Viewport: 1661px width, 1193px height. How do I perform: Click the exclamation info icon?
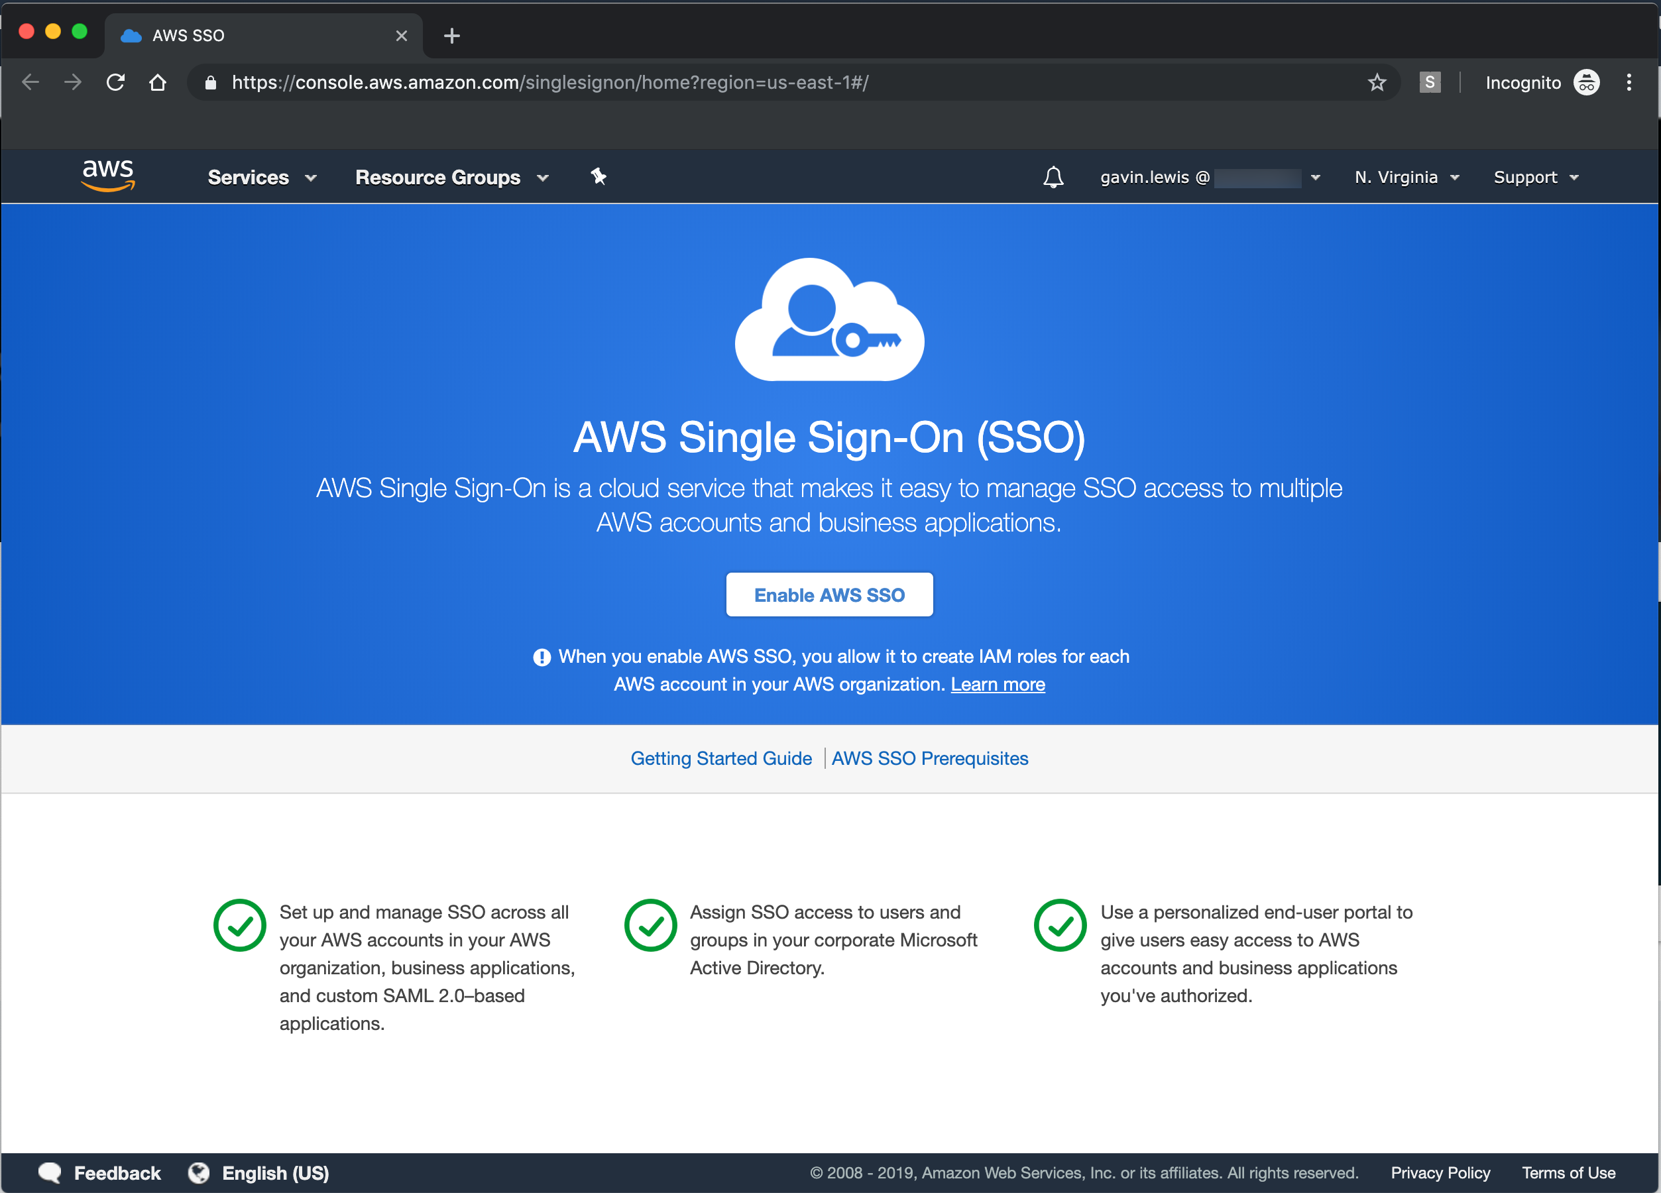pyautogui.click(x=542, y=657)
